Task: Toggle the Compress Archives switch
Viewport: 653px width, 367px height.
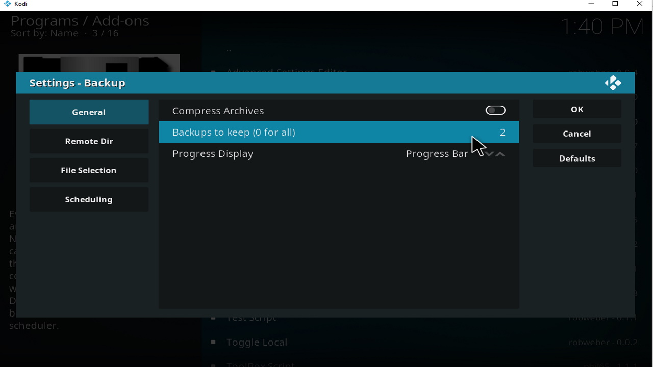Action: pyautogui.click(x=495, y=111)
